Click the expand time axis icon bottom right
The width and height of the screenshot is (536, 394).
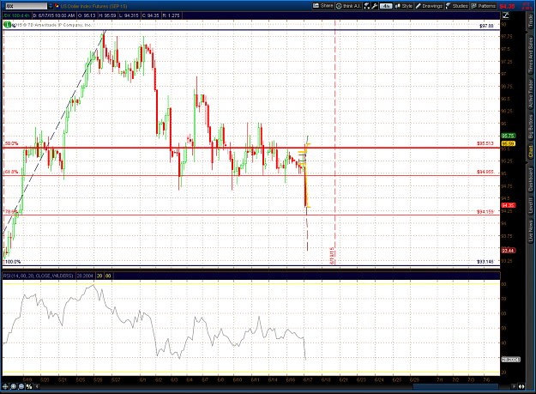[521, 386]
